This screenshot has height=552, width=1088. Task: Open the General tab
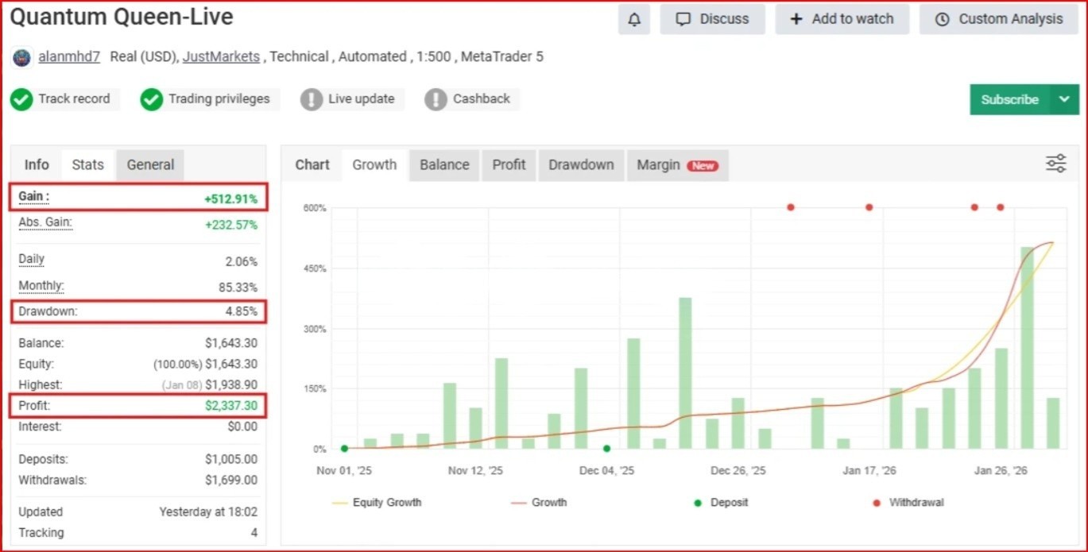(x=150, y=164)
